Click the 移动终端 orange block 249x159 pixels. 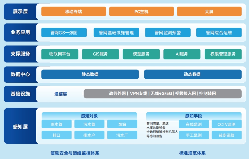(x=74, y=11)
